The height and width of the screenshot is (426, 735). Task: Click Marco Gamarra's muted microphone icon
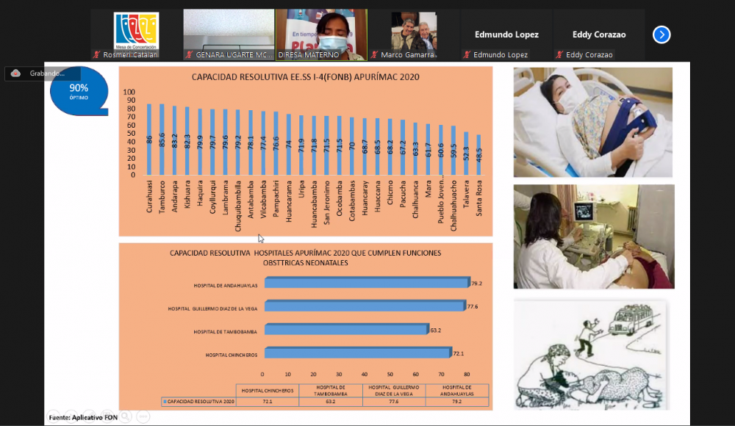point(375,55)
